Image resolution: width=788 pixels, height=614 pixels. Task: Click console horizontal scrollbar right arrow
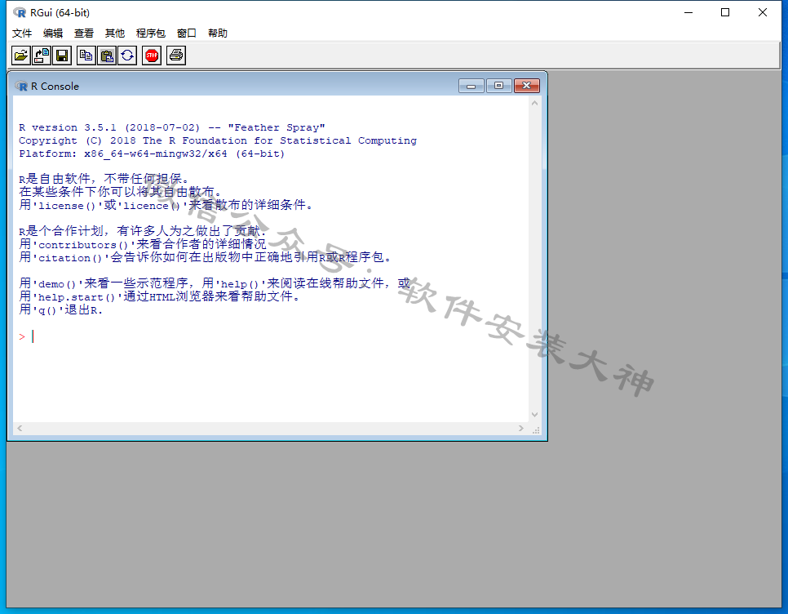(521, 429)
